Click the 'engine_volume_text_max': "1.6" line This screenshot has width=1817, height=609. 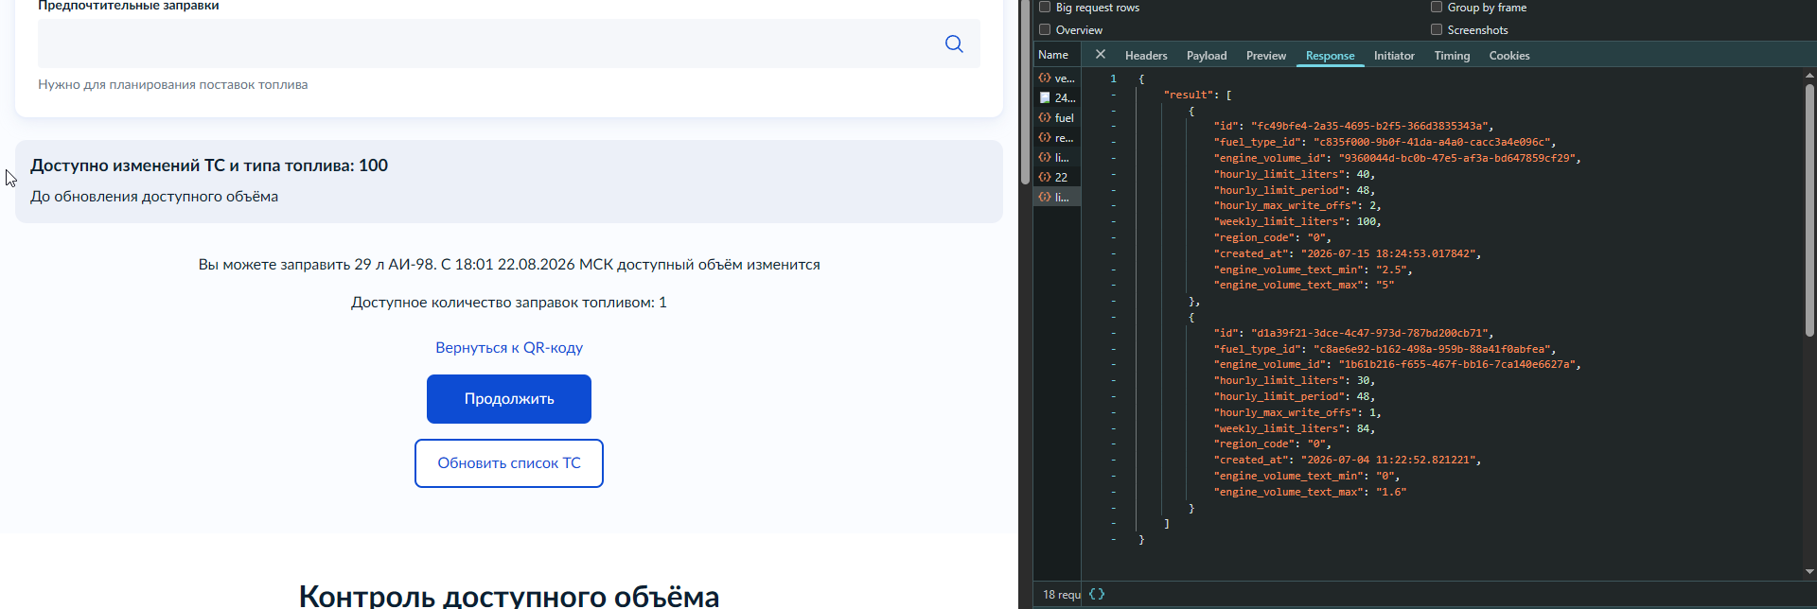click(x=1311, y=492)
